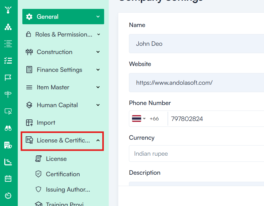Viewport: 264px width, 206px height.
Task: Open the binoculars icon in left rail
Action: 8,128
